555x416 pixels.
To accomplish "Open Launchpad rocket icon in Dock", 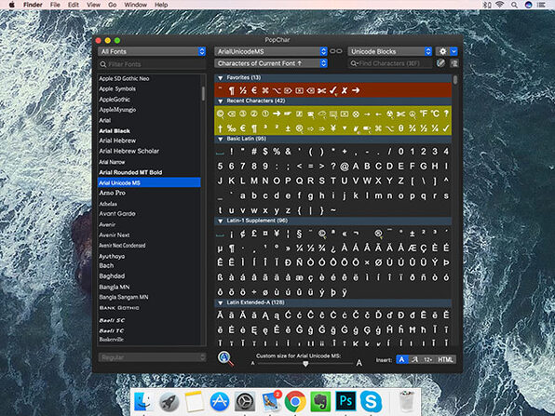I will pyautogui.click(x=169, y=401).
